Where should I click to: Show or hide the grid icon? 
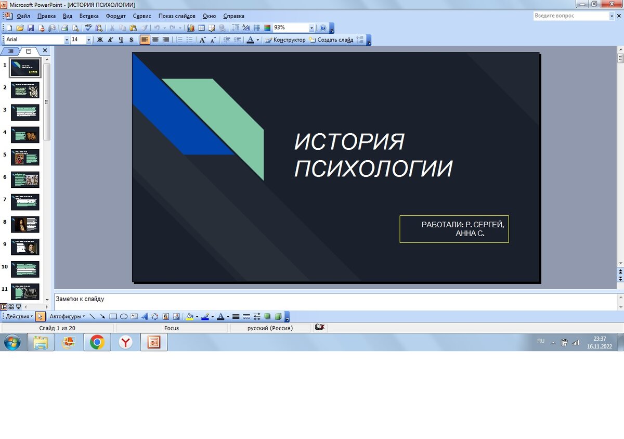click(x=256, y=28)
